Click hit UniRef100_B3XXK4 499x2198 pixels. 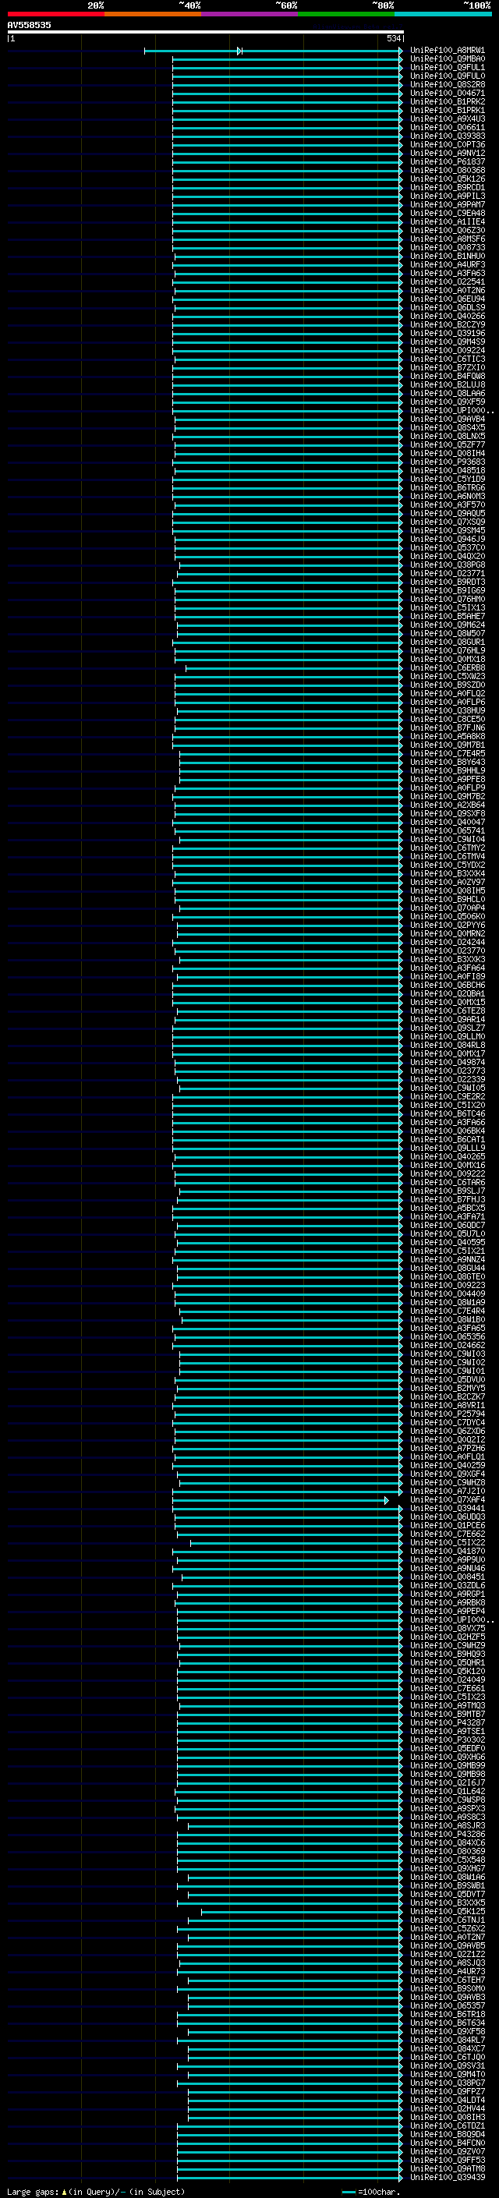click(x=447, y=874)
